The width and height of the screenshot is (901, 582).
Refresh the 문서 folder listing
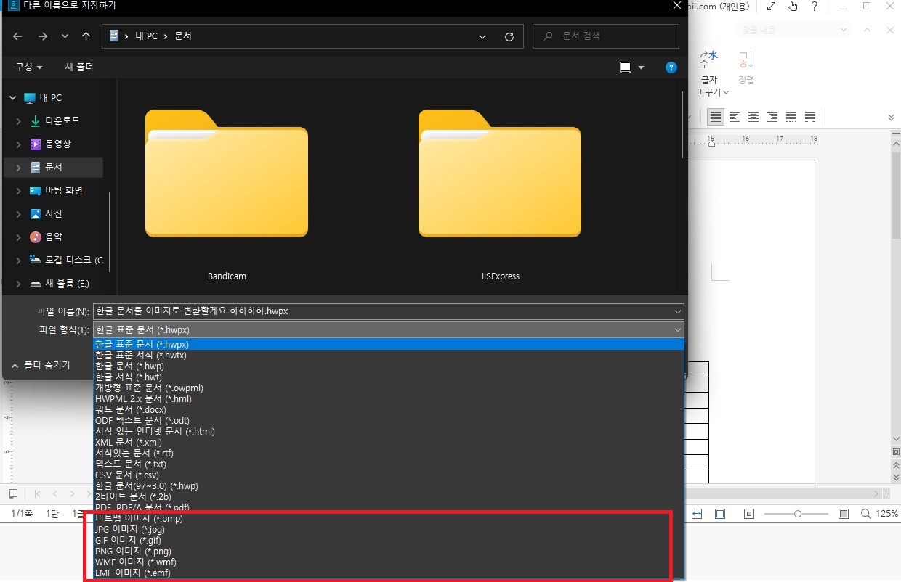click(x=509, y=36)
